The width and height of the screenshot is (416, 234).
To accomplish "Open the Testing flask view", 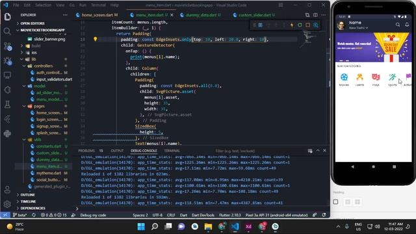I will pyautogui.click(x=7, y=105).
